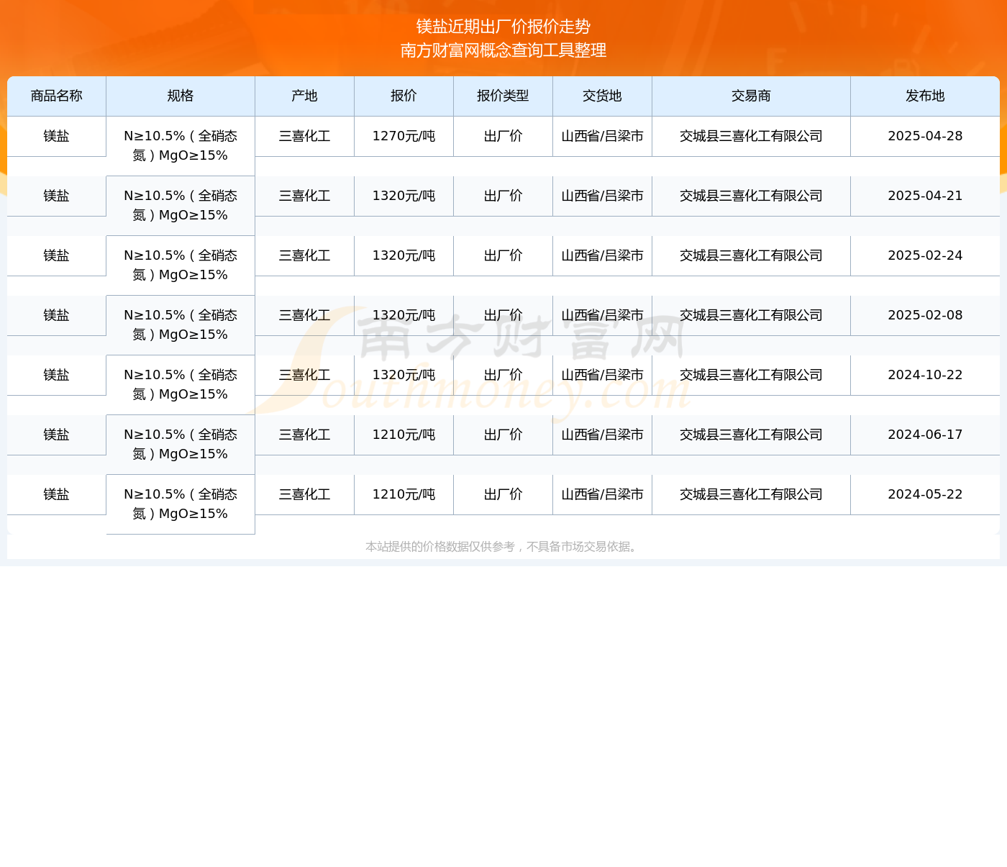The width and height of the screenshot is (1007, 867).
Task: Select the date 2024-05-22
Action: point(925,494)
